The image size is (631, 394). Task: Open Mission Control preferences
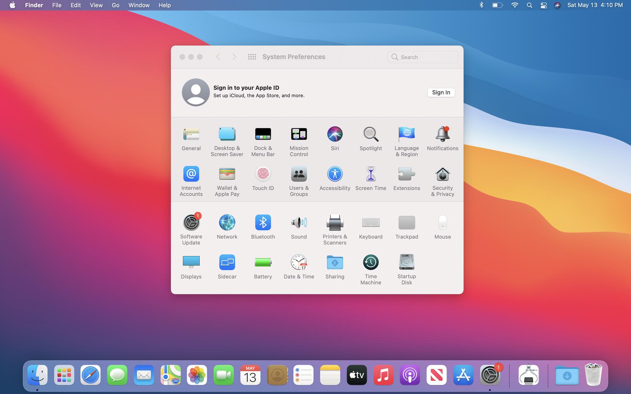click(299, 142)
